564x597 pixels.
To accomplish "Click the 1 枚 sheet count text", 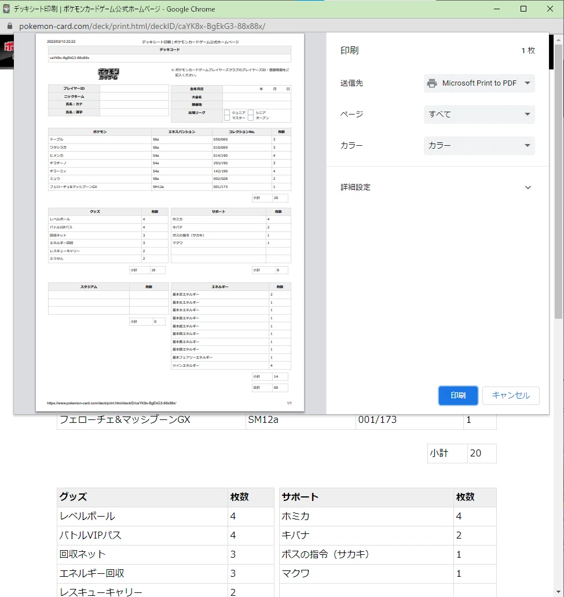I will pos(528,51).
